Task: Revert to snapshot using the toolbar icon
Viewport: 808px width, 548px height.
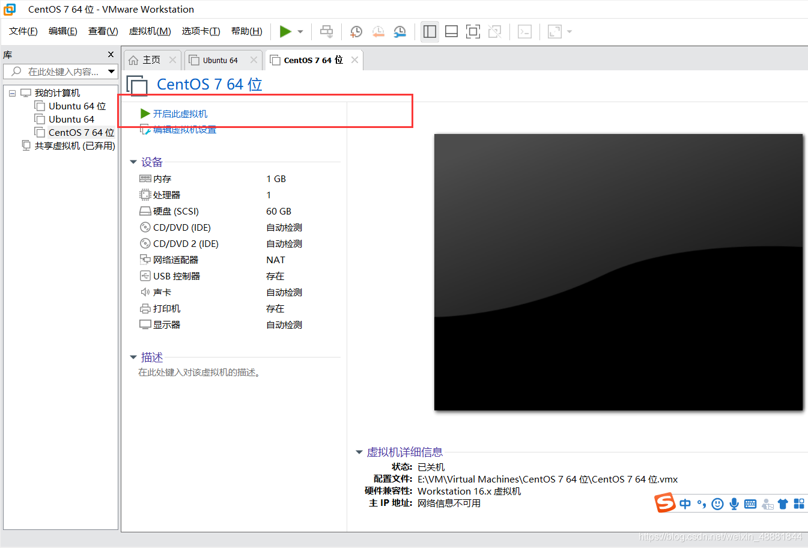Action: pos(378,32)
